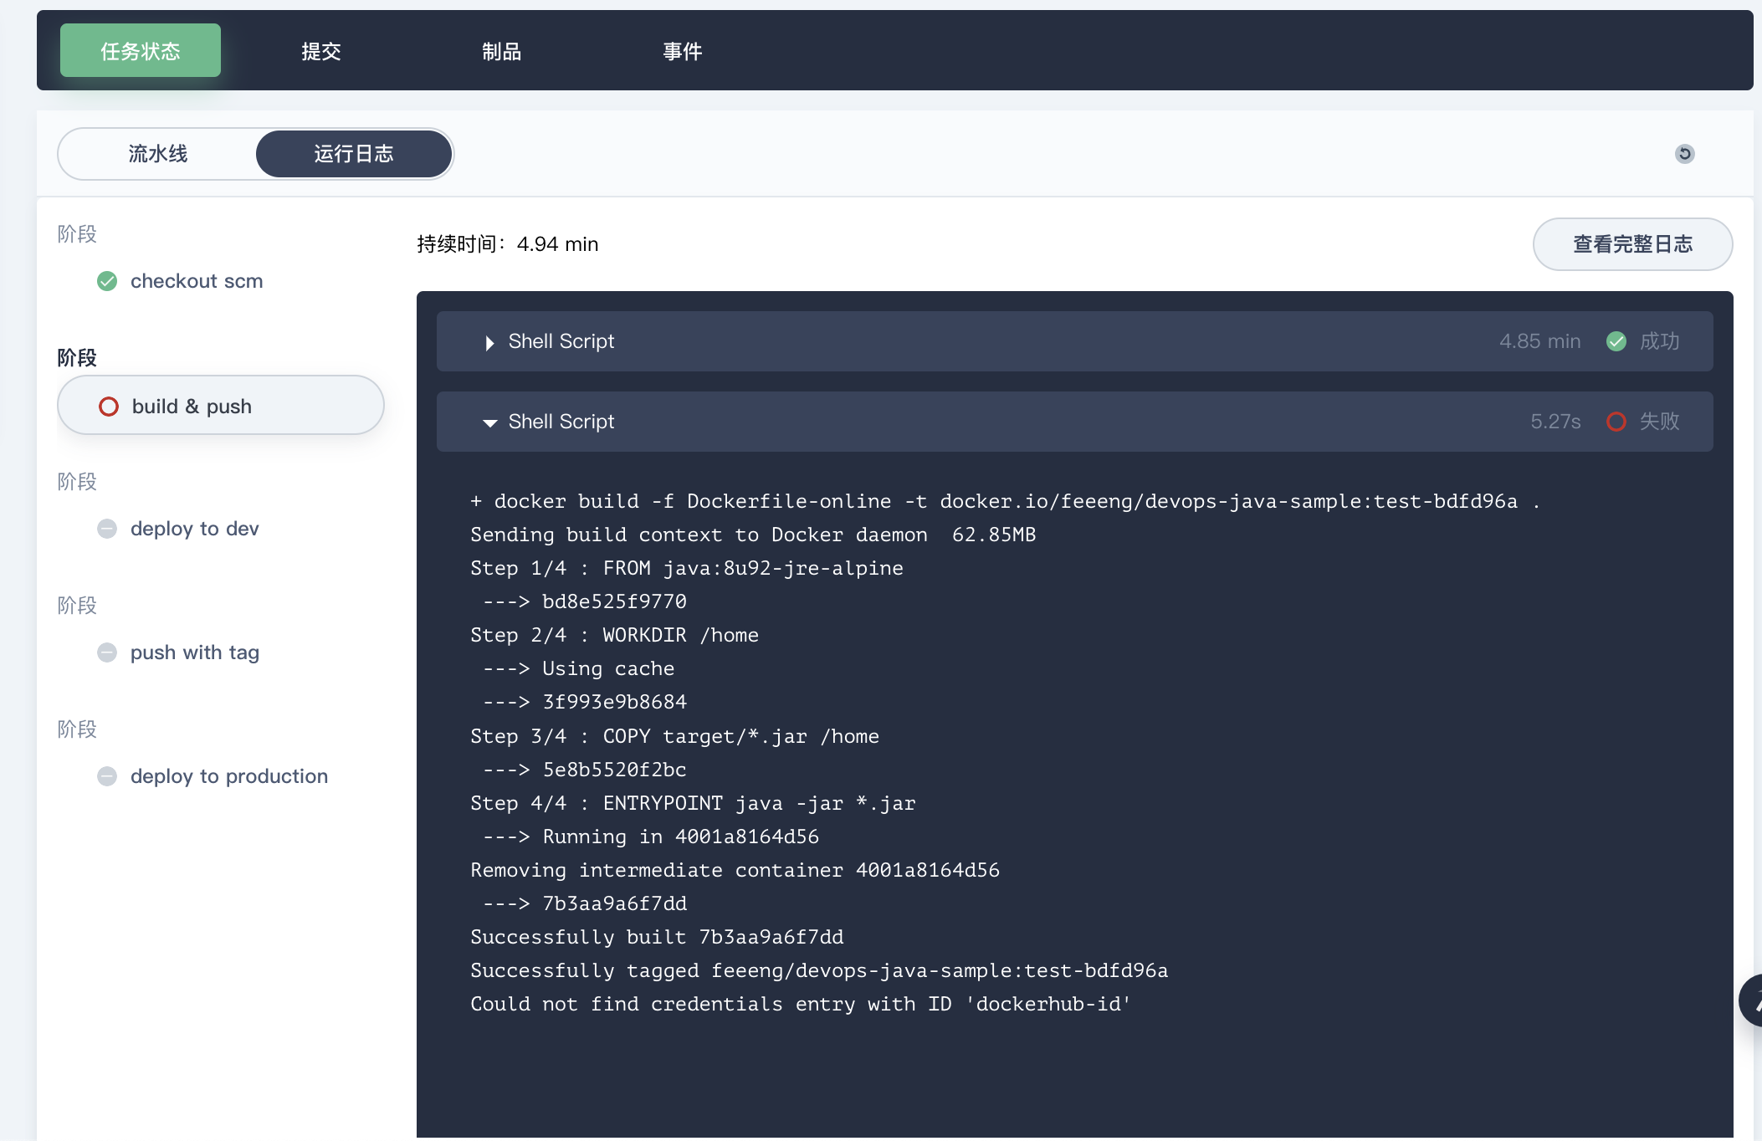
Task: Click the refresh icon in the log panel header
Action: (1684, 154)
